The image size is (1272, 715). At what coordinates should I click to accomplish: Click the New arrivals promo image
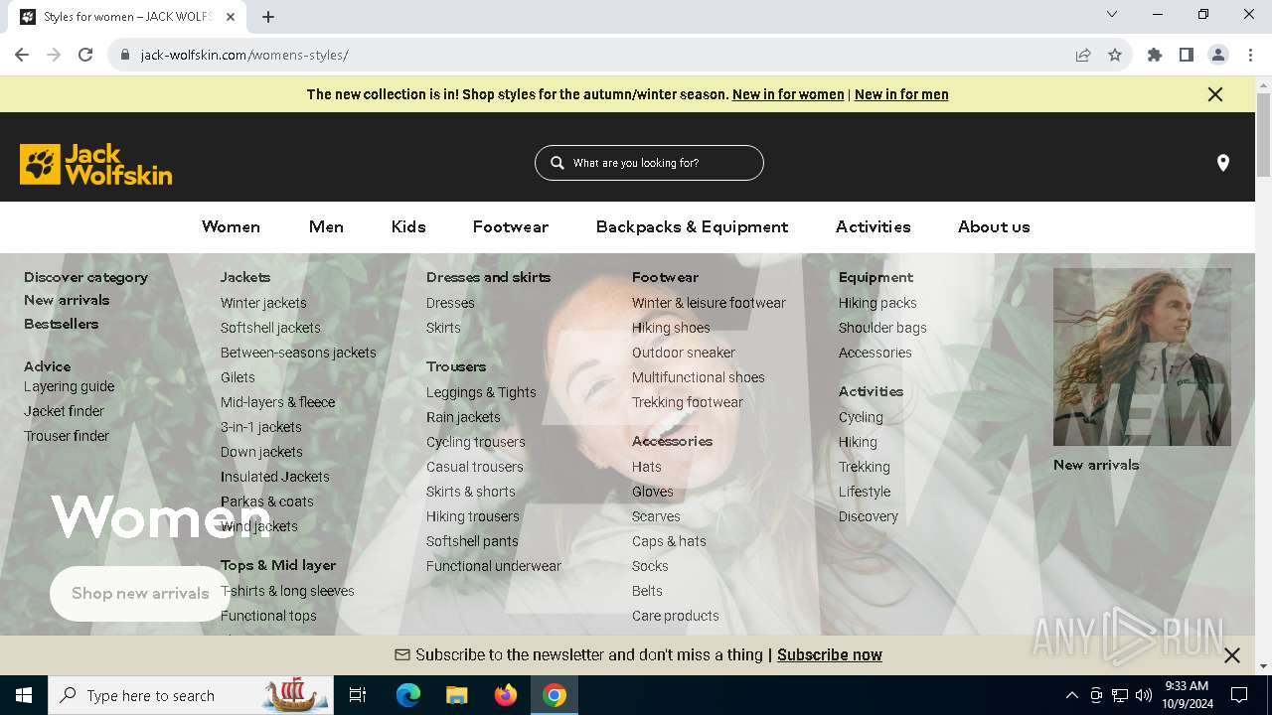[1142, 357]
